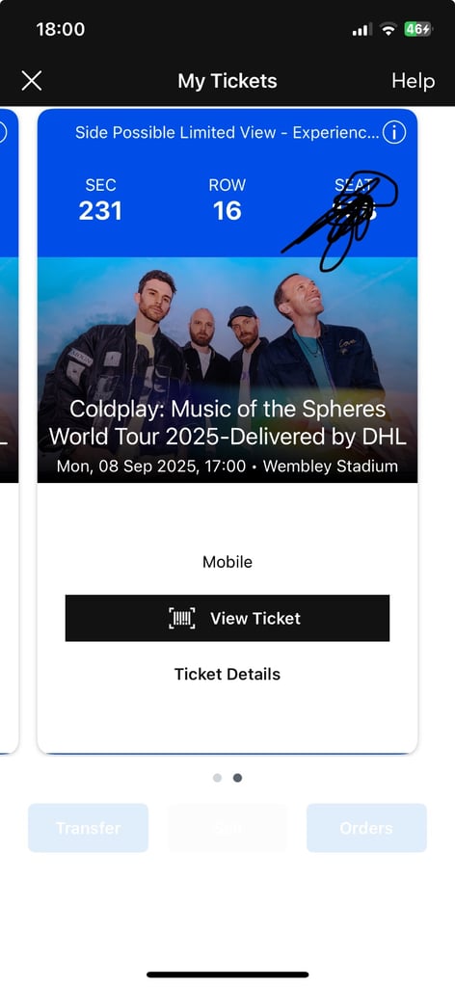Screen dimensions: 455x987
Task: Tap the battery indicator in the status bar
Action: click(417, 29)
